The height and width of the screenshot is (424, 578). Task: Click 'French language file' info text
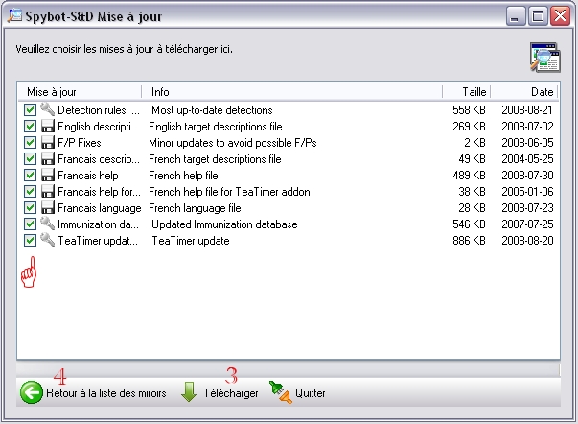click(x=195, y=208)
